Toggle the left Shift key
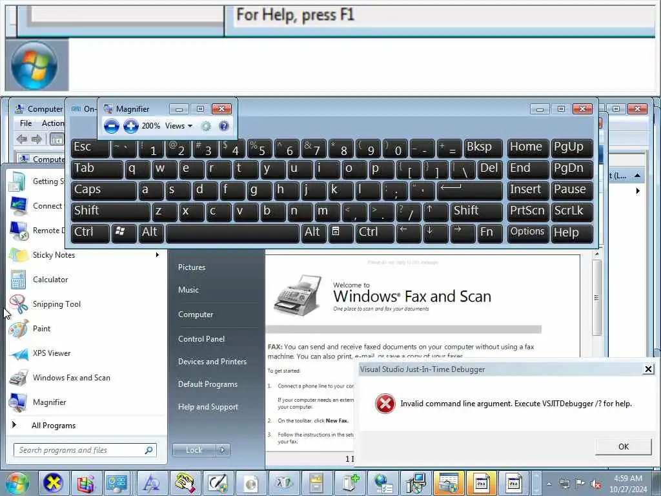 [x=110, y=212]
